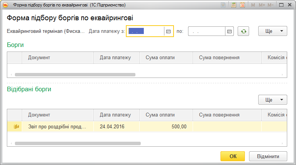
Task: Select 'Звіт про роздрібні прод...' document cell
Action: pos(58,126)
